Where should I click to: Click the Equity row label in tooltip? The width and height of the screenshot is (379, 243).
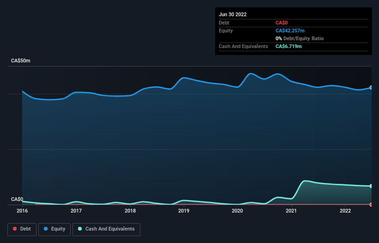pyautogui.click(x=226, y=30)
